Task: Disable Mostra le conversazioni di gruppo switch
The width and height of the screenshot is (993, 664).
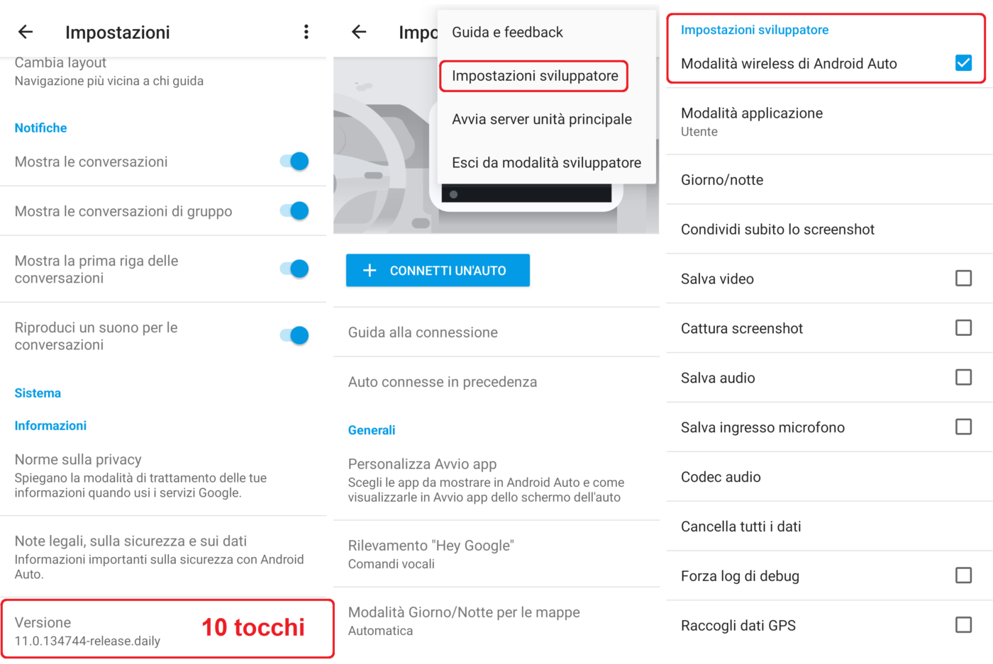Action: click(294, 211)
